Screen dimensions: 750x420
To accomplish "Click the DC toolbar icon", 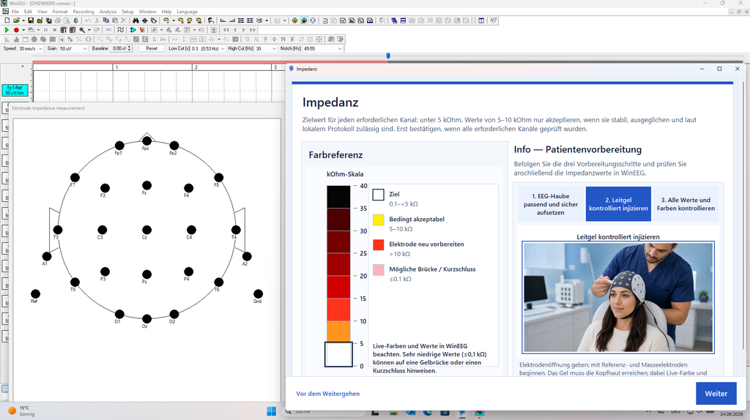I will (x=108, y=29).
